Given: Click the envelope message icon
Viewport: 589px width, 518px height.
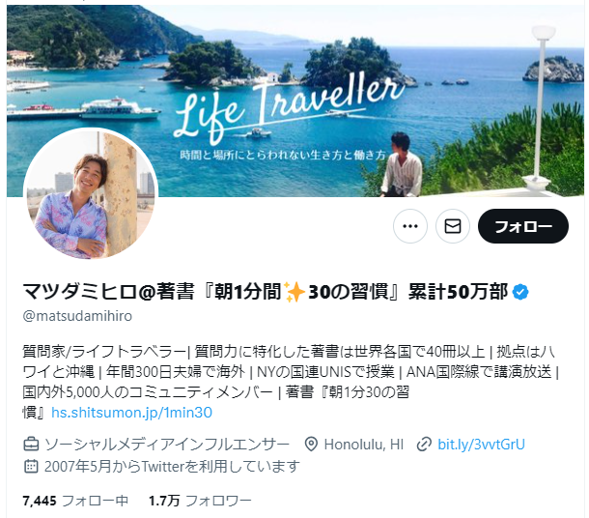Looking at the screenshot, I should click(452, 226).
